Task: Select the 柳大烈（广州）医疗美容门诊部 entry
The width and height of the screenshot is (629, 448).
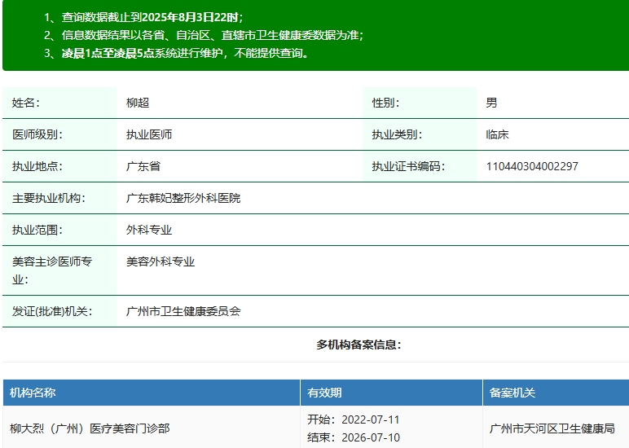Action: point(90,428)
